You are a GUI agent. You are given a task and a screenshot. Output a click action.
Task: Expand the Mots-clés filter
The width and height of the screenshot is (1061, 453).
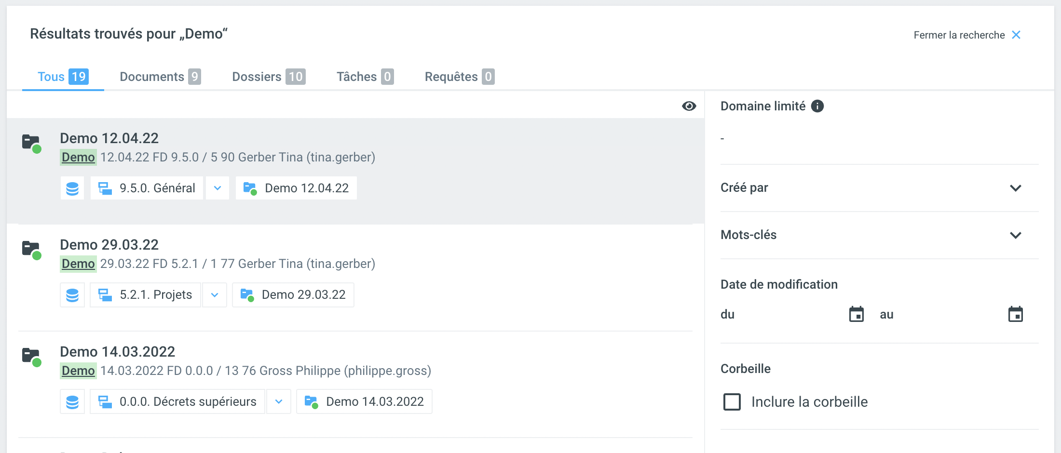click(1015, 235)
